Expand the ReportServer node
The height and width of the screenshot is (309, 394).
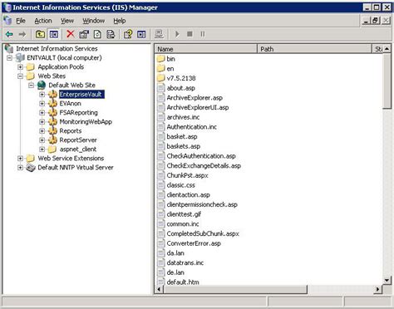42,140
